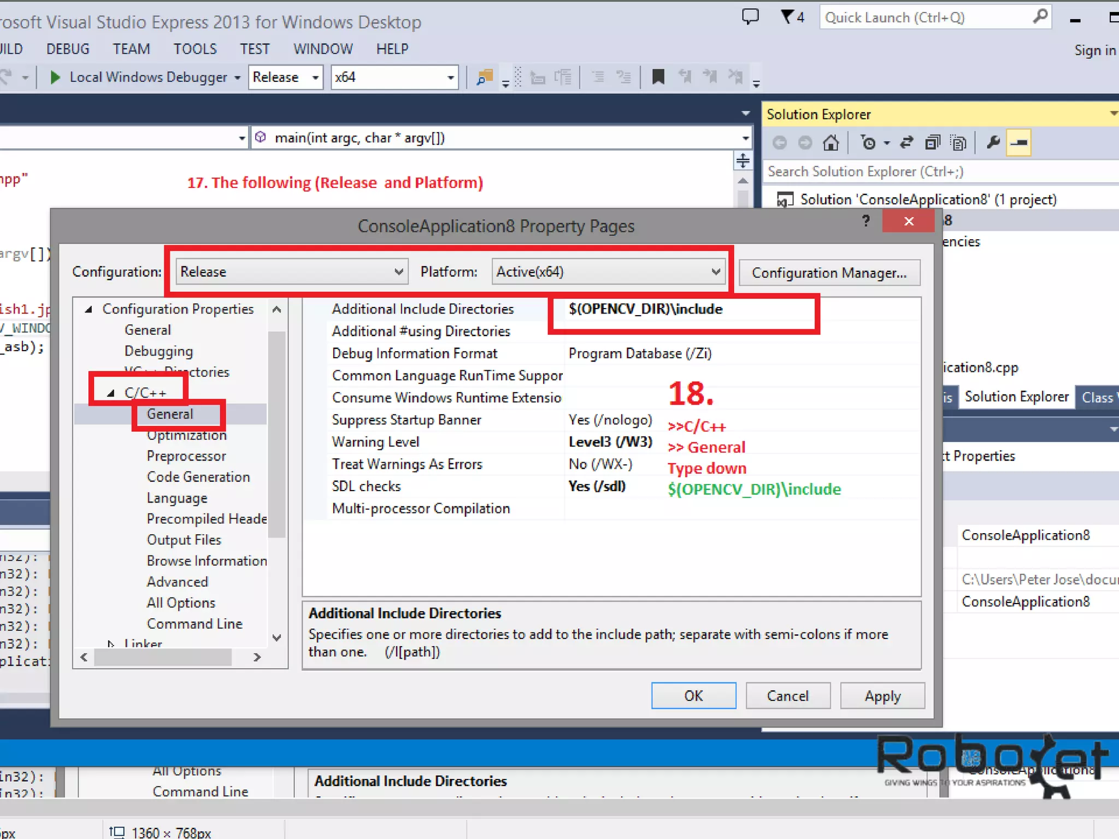
Task: Click the Collapse All icon in Solution Explorer
Action: [932, 143]
